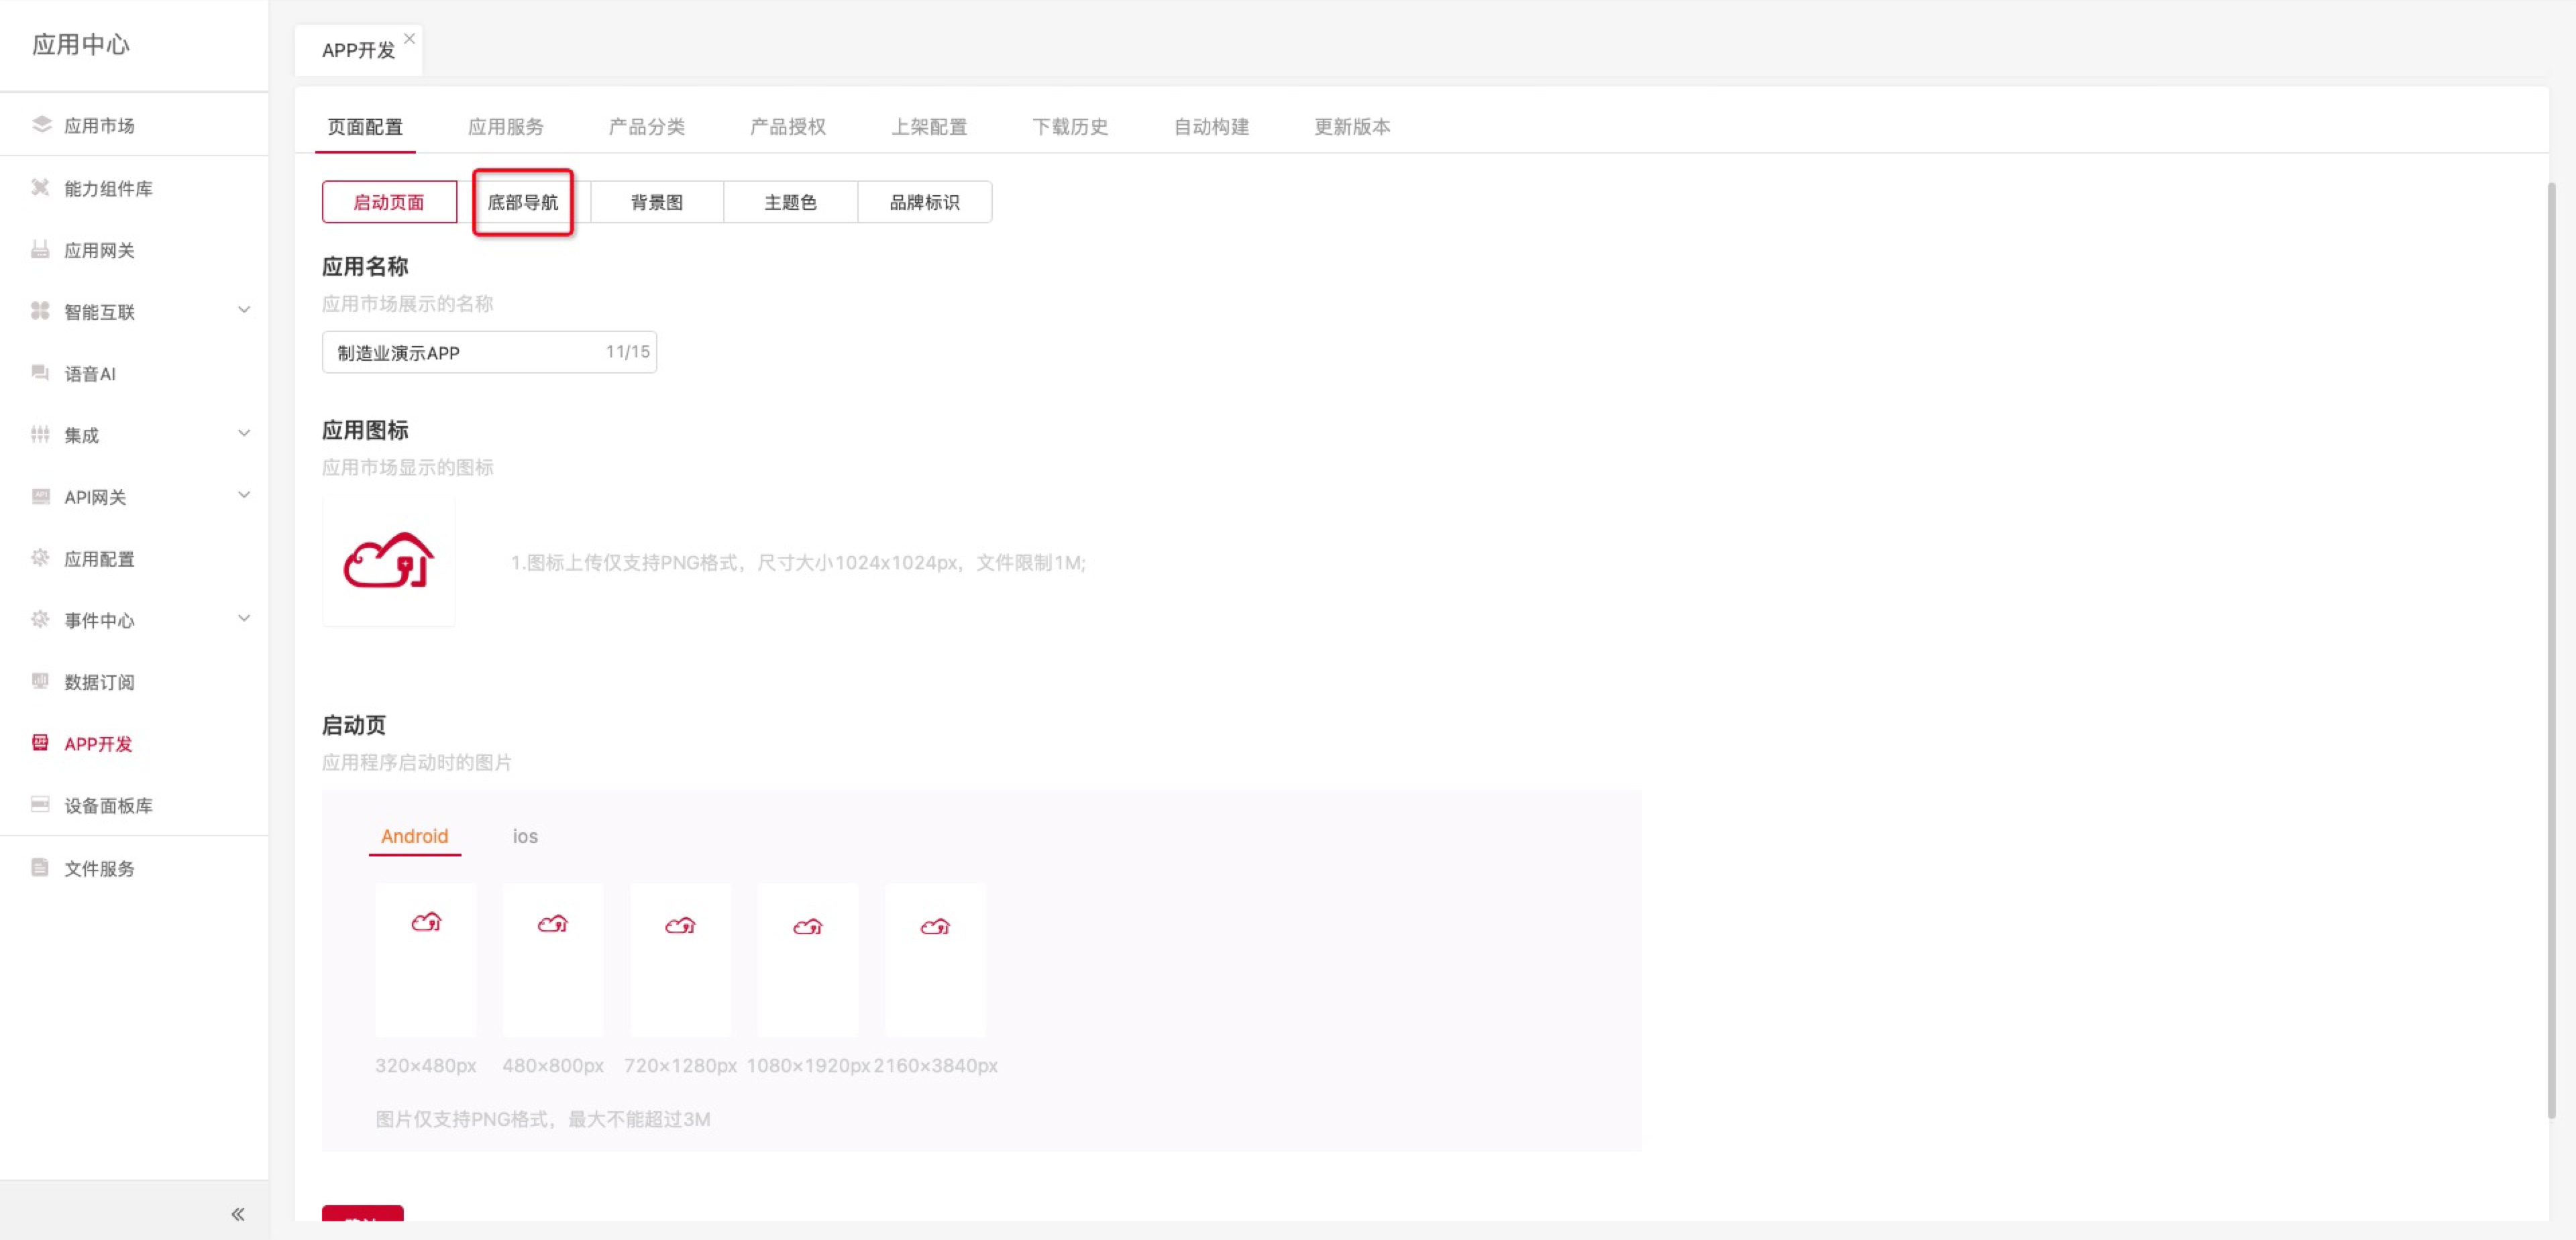
Task: Click the 语音AI sidebar icon
Action: coord(40,373)
